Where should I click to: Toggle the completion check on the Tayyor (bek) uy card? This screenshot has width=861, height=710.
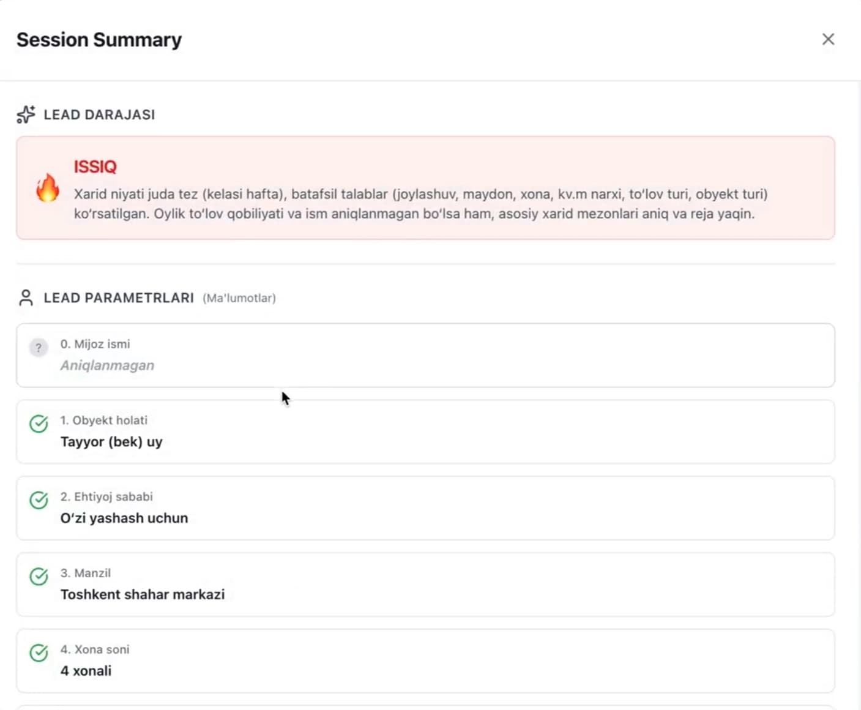[39, 424]
